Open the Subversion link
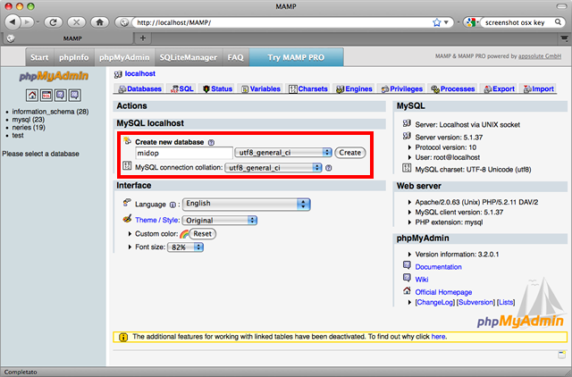 tap(475, 302)
